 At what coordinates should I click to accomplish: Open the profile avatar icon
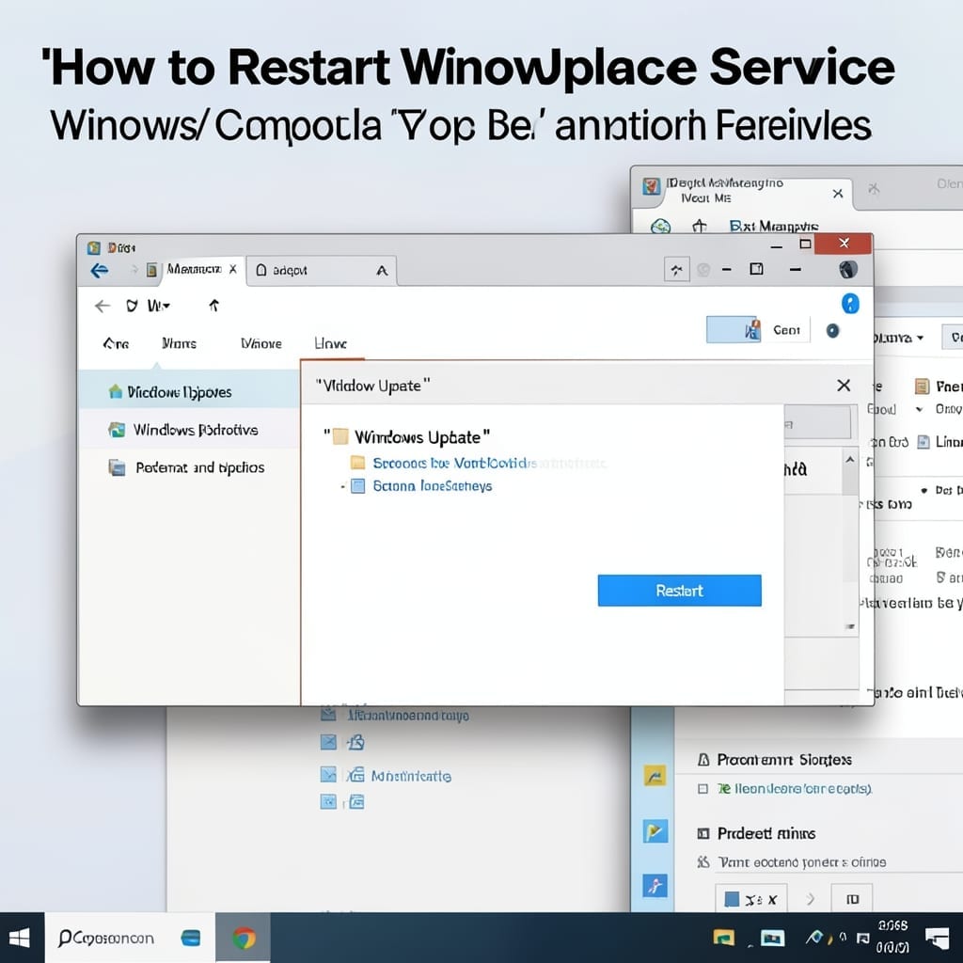[x=847, y=269]
